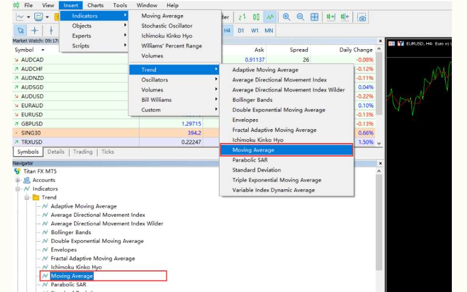467x292 pixels.
Task: Open the Charts menu
Action: coord(95,5)
